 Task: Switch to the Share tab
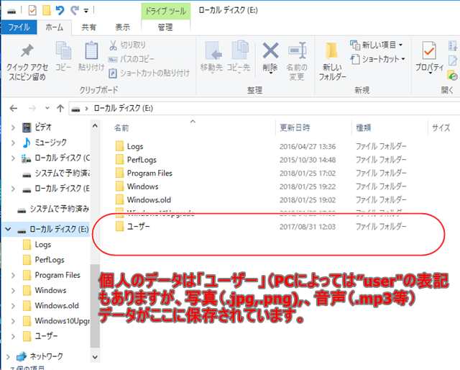click(x=88, y=27)
